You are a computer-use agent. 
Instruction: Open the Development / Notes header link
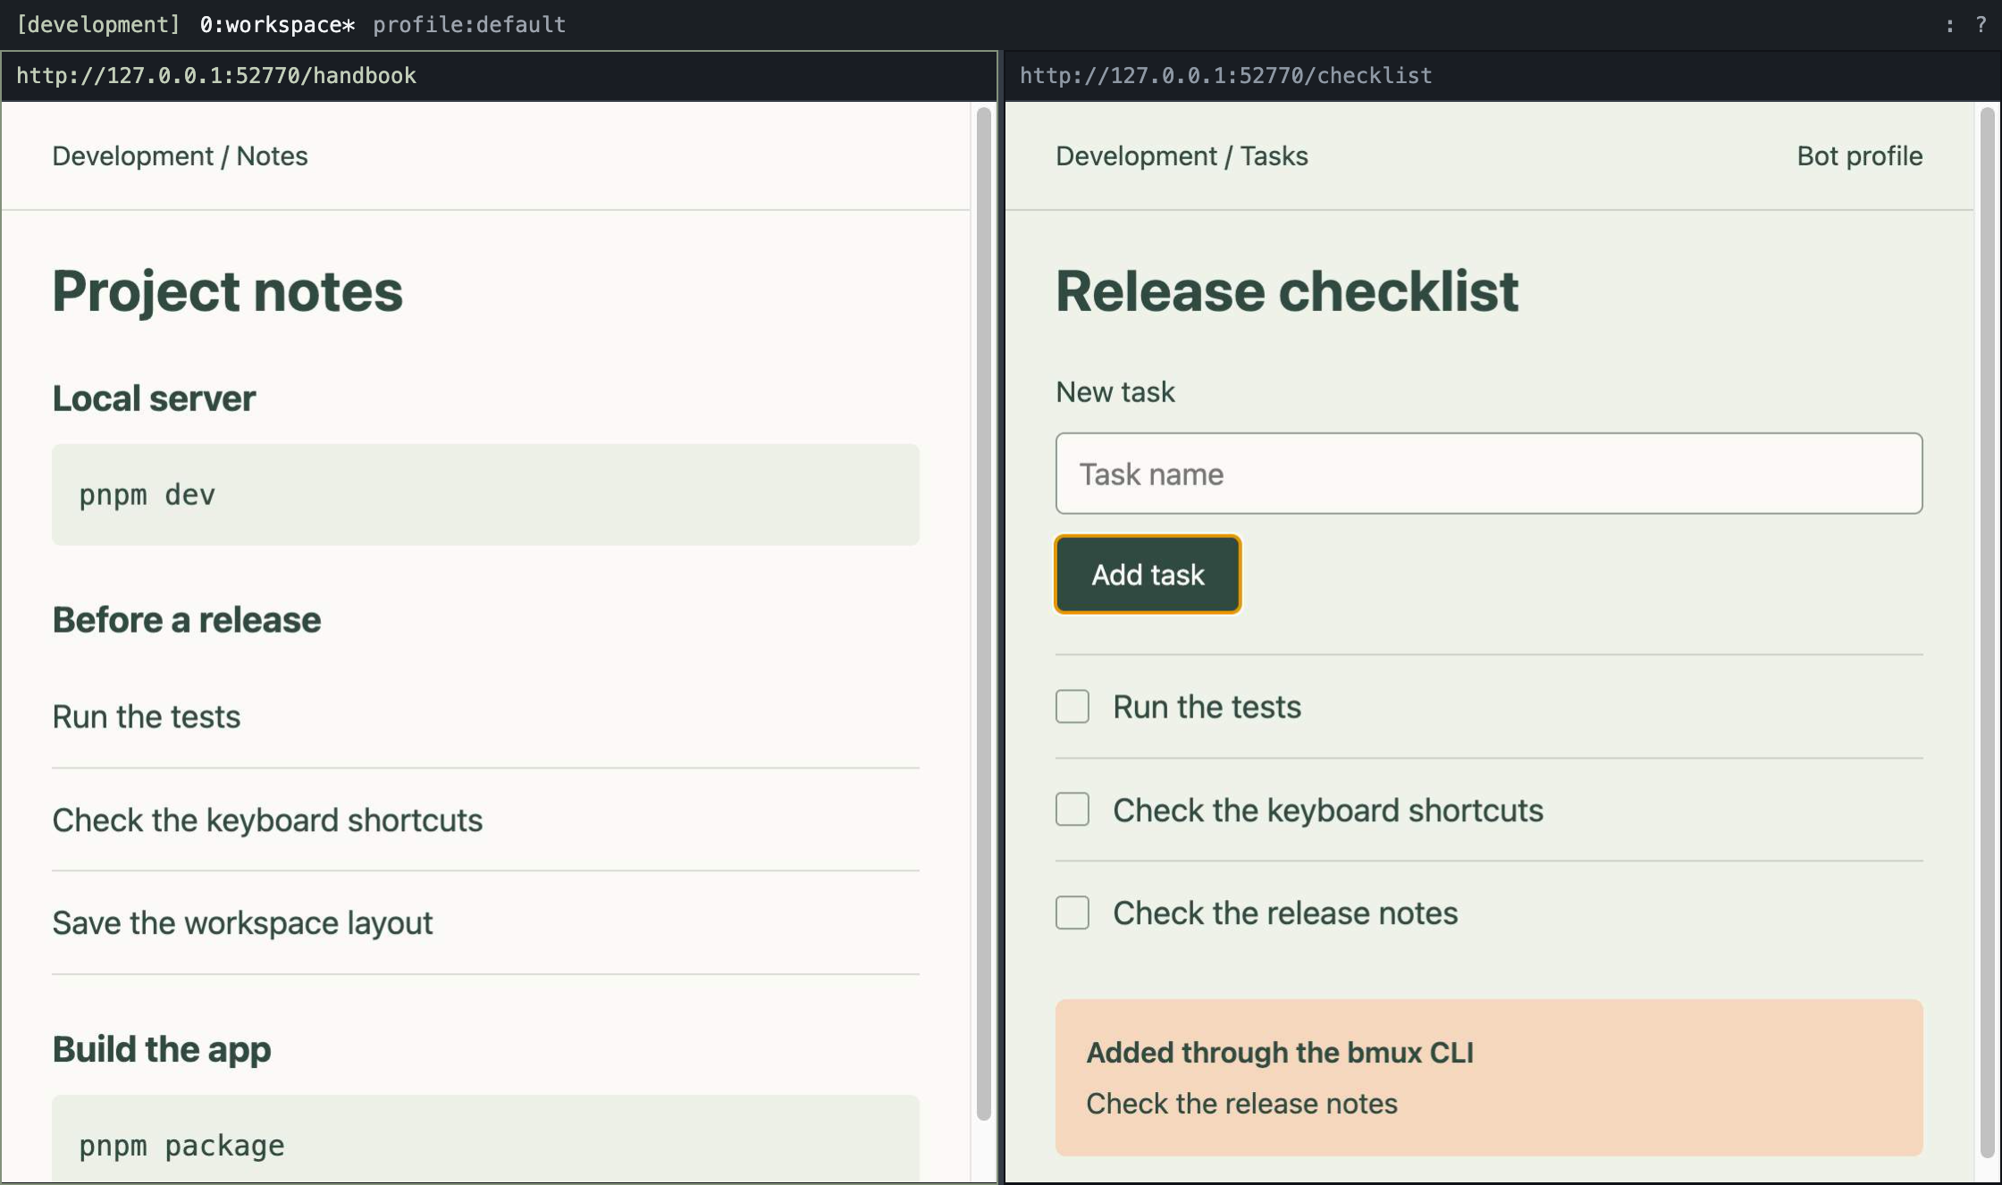[180, 155]
